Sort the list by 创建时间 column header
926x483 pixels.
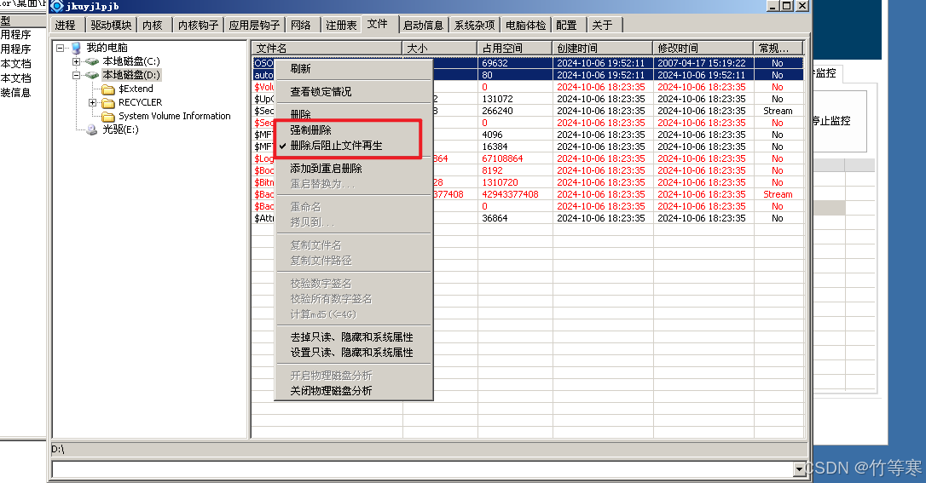coord(601,49)
